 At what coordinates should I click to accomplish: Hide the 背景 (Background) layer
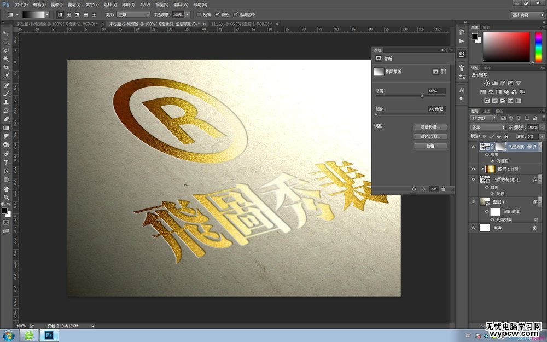click(x=473, y=228)
